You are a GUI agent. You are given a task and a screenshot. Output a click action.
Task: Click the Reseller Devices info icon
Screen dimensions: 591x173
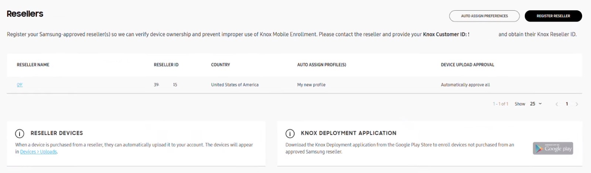(20, 134)
